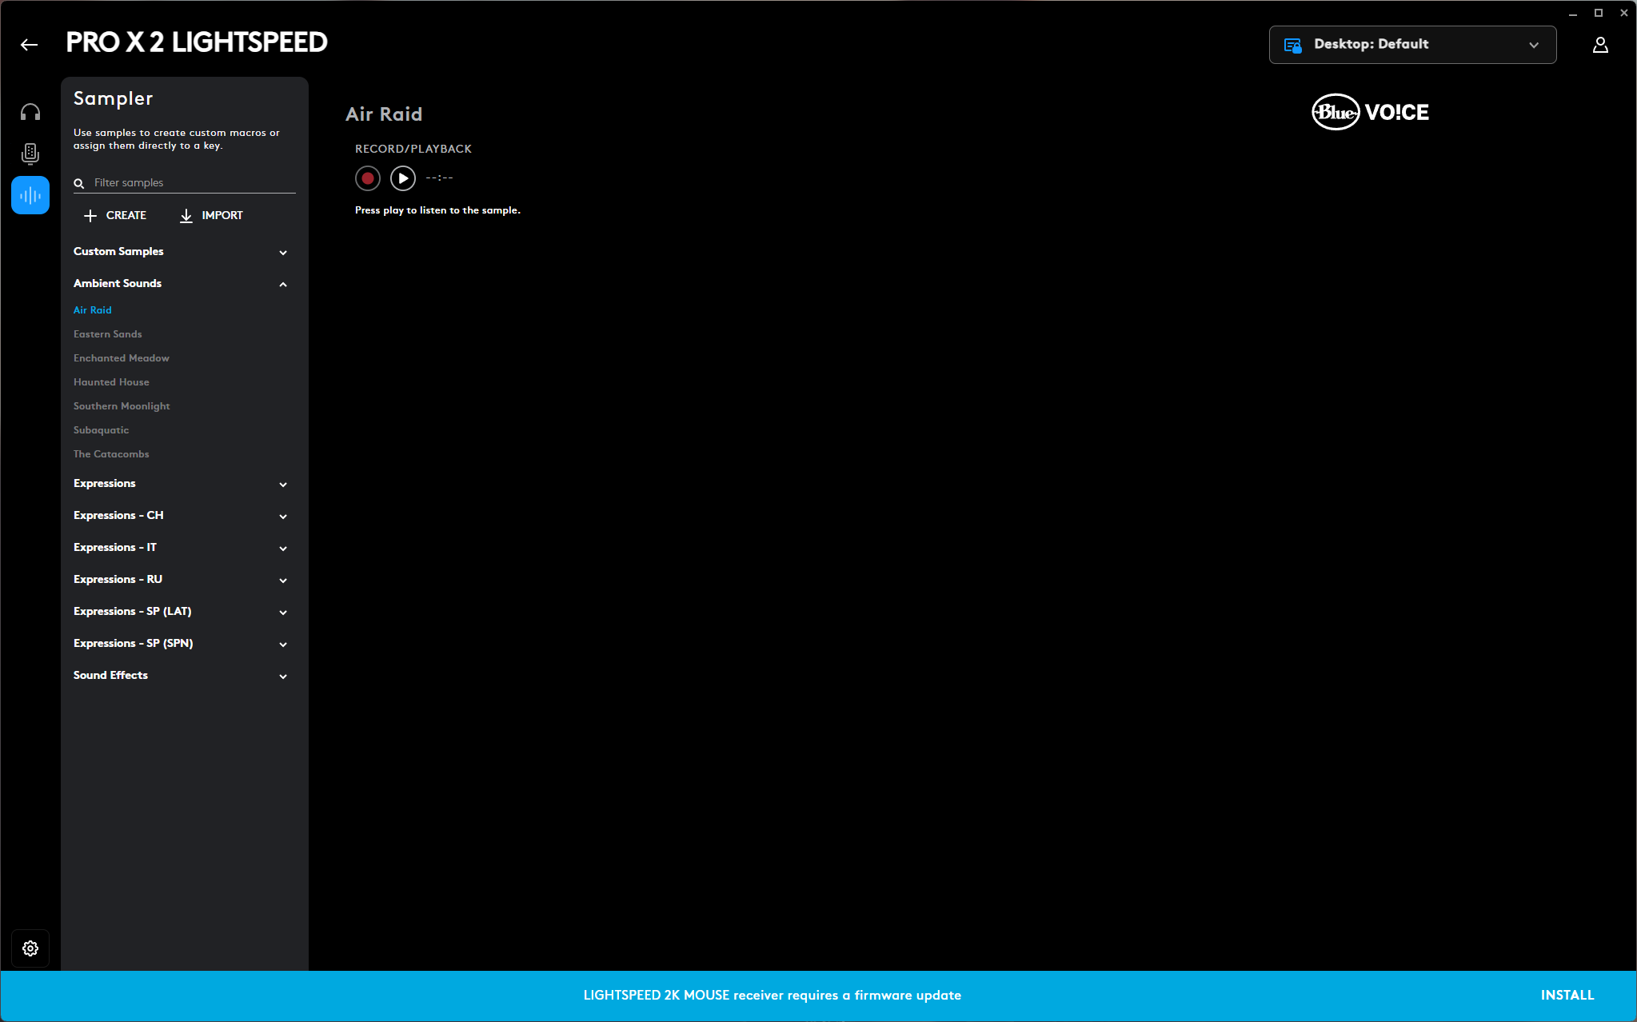Expand the Sound Effects category

(x=282, y=675)
